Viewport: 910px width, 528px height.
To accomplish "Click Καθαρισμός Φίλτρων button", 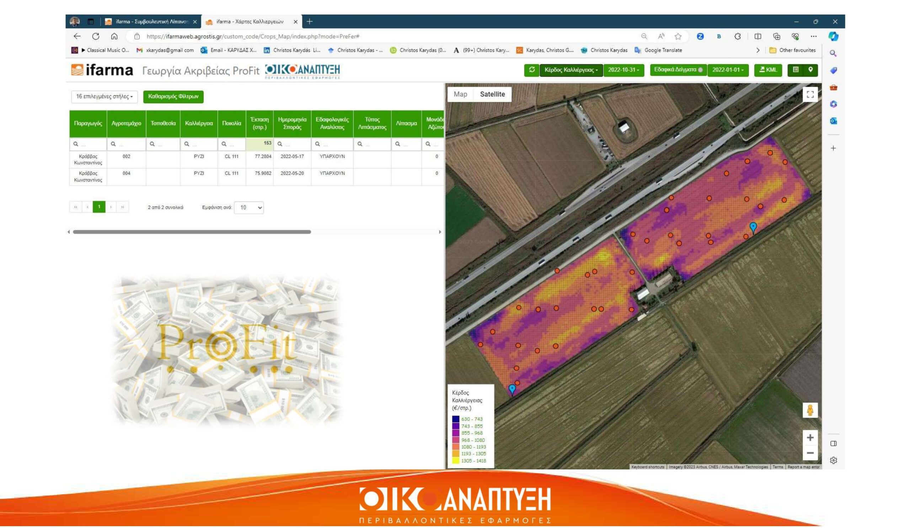I will (173, 97).
